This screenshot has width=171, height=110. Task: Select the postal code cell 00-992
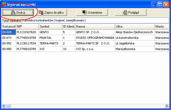pos(9,43)
